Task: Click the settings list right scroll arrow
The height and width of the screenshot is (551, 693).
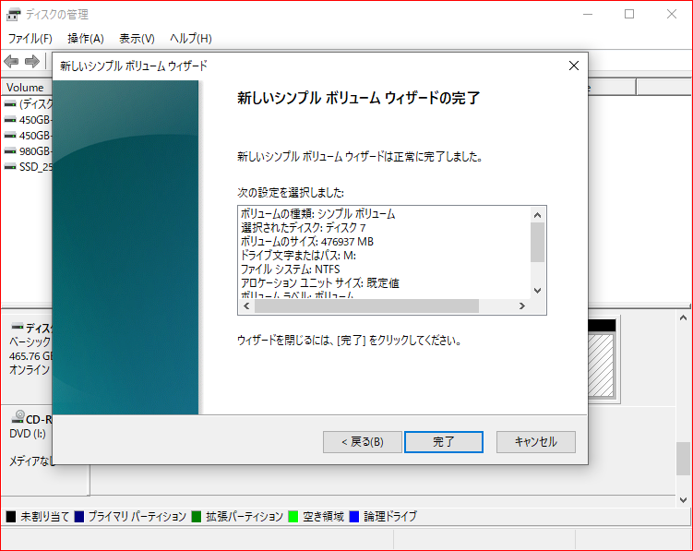Action: click(x=522, y=306)
